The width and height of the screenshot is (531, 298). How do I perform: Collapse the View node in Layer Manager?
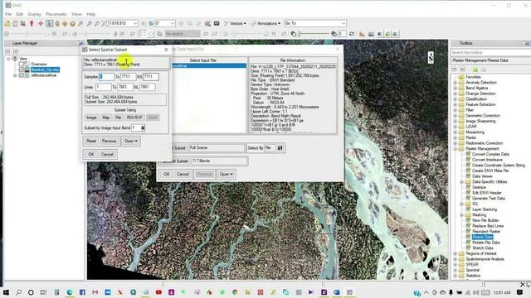(x=8, y=59)
